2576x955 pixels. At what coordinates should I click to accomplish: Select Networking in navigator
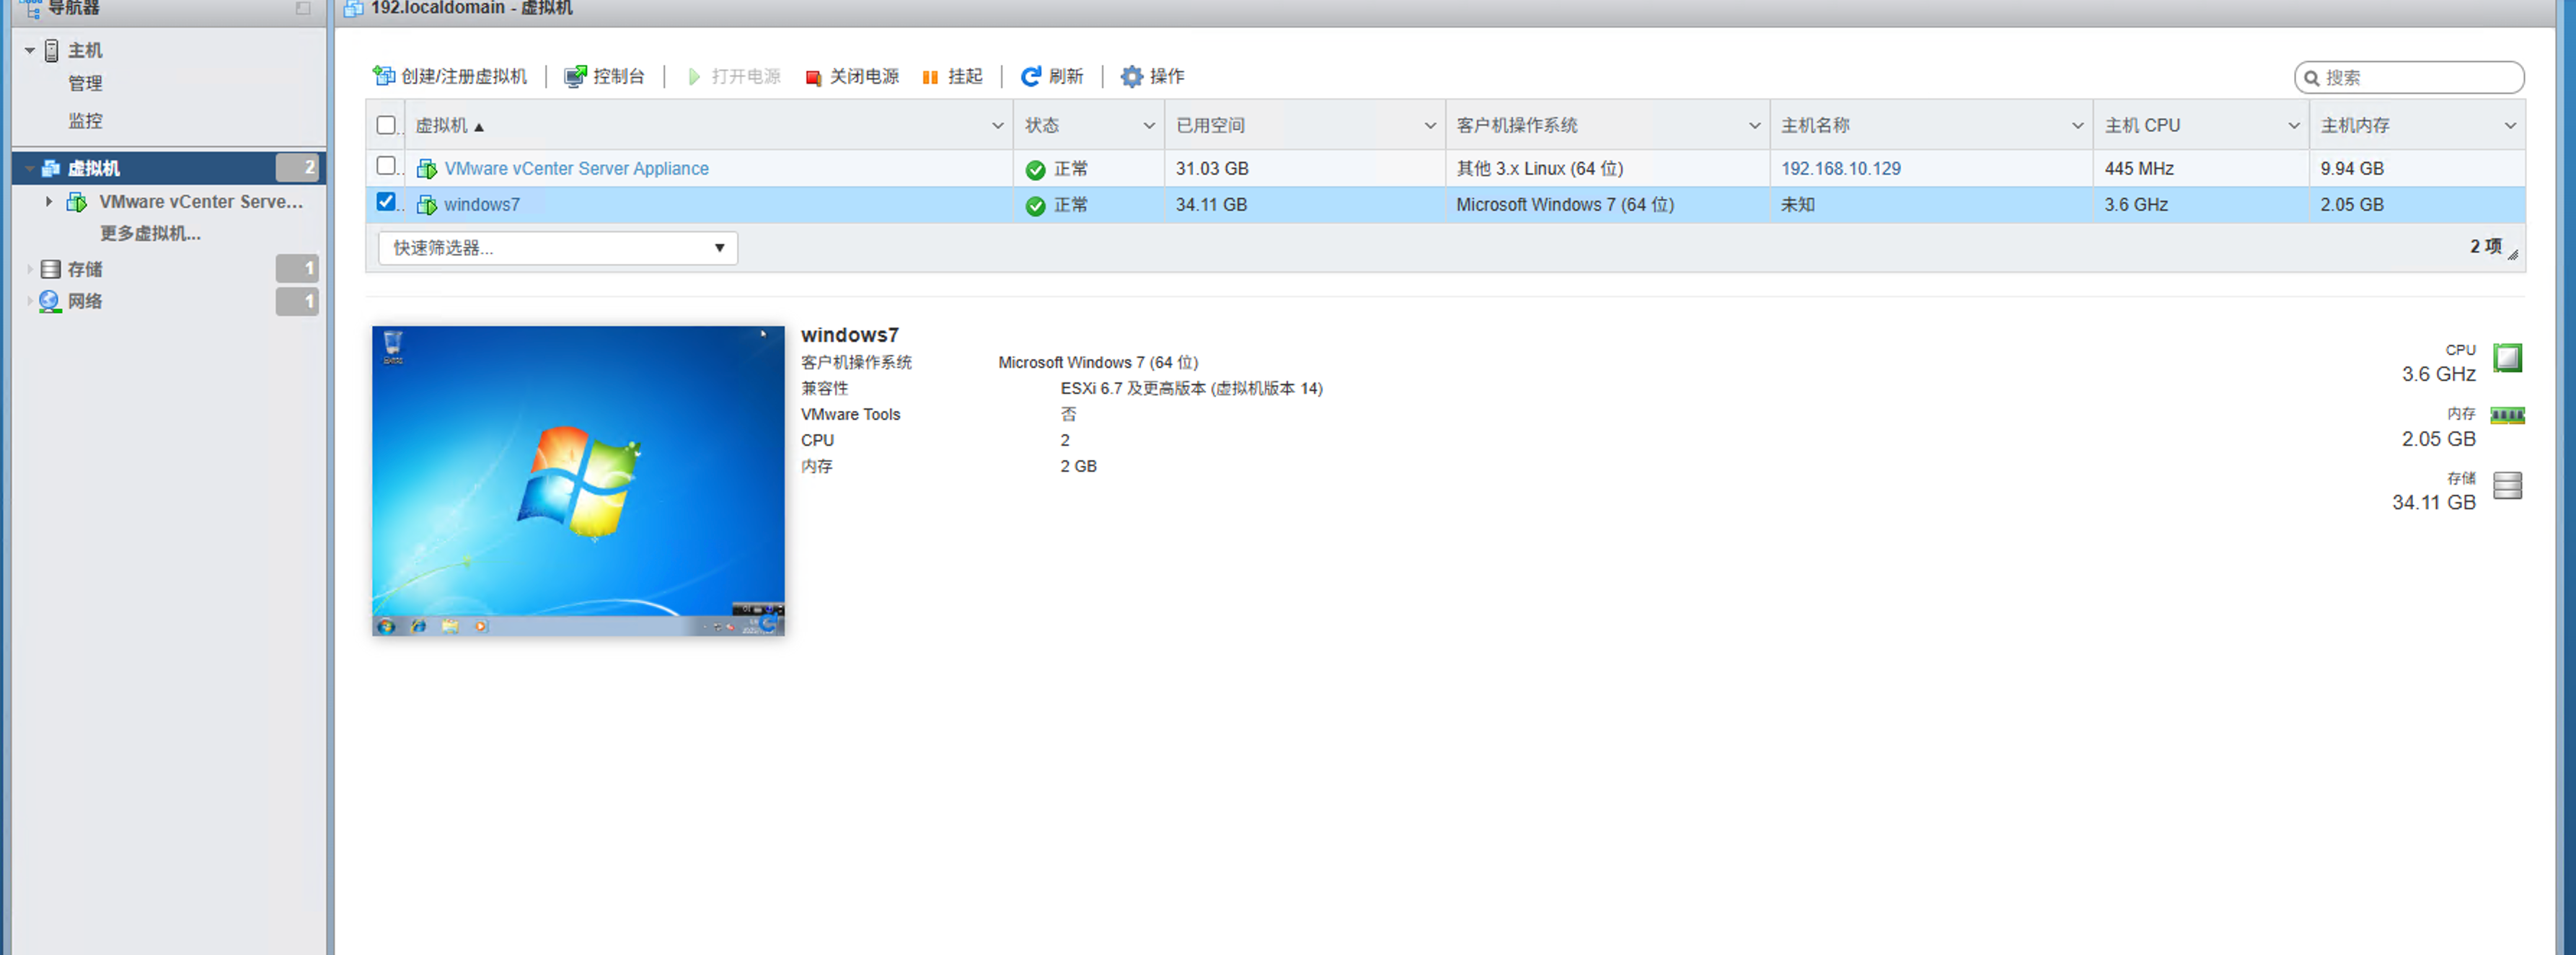85,301
